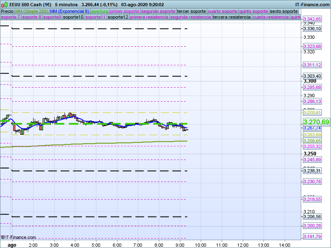The height and width of the screenshot is (248, 331).
Task: Click the tercera resistencia label
Action: 231,17
